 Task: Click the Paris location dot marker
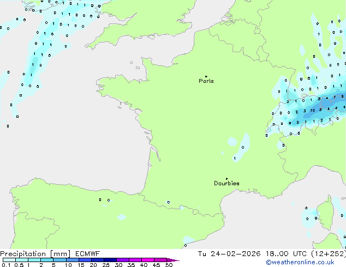[x=206, y=76]
